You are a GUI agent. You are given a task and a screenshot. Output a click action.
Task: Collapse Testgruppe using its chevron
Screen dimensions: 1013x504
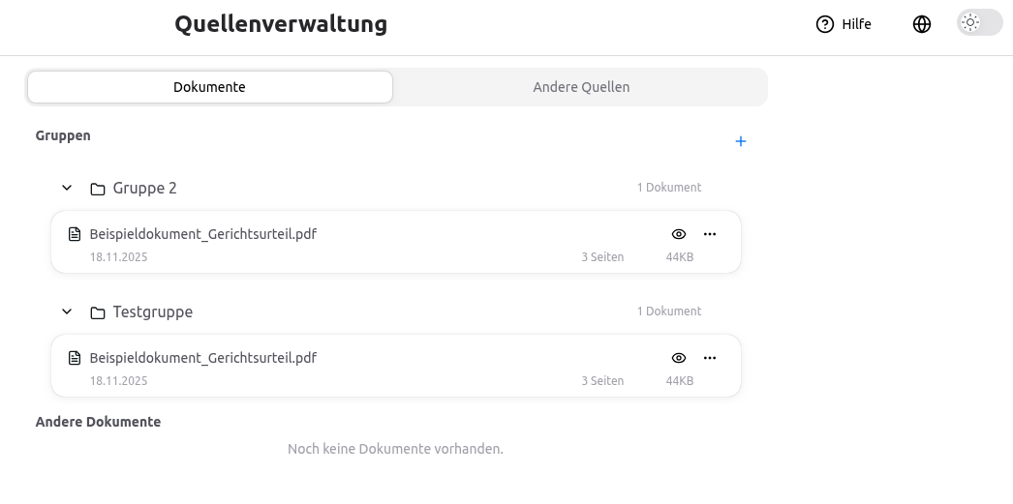[67, 311]
